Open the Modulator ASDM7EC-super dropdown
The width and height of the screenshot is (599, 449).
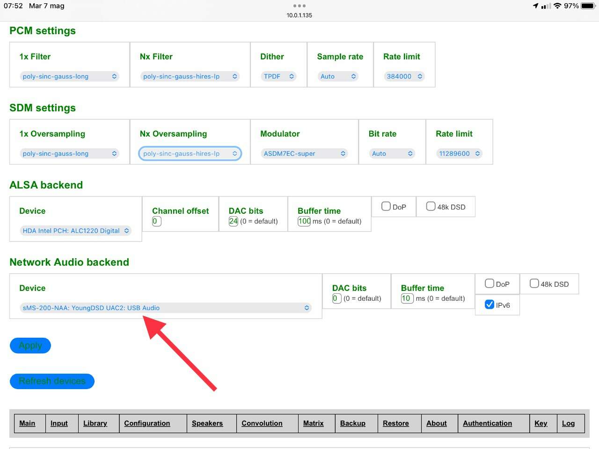coord(304,153)
